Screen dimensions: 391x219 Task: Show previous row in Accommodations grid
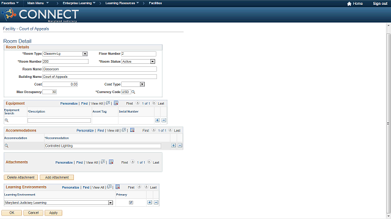pyautogui.click(x=154, y=130)
